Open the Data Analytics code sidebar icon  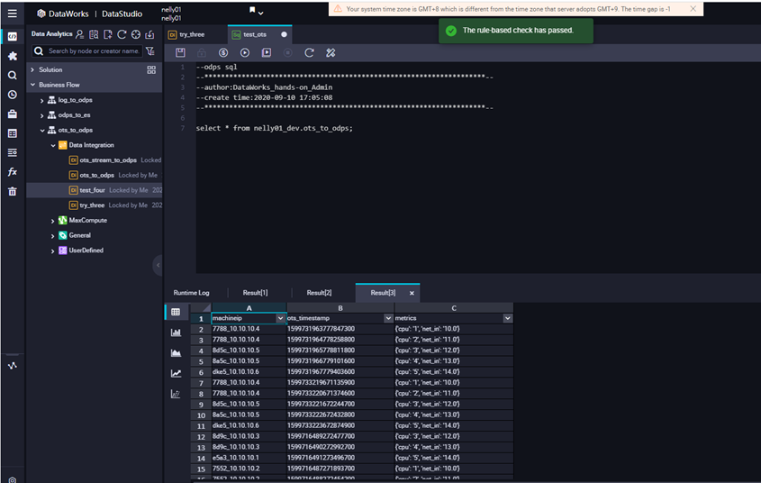[12, 36]
